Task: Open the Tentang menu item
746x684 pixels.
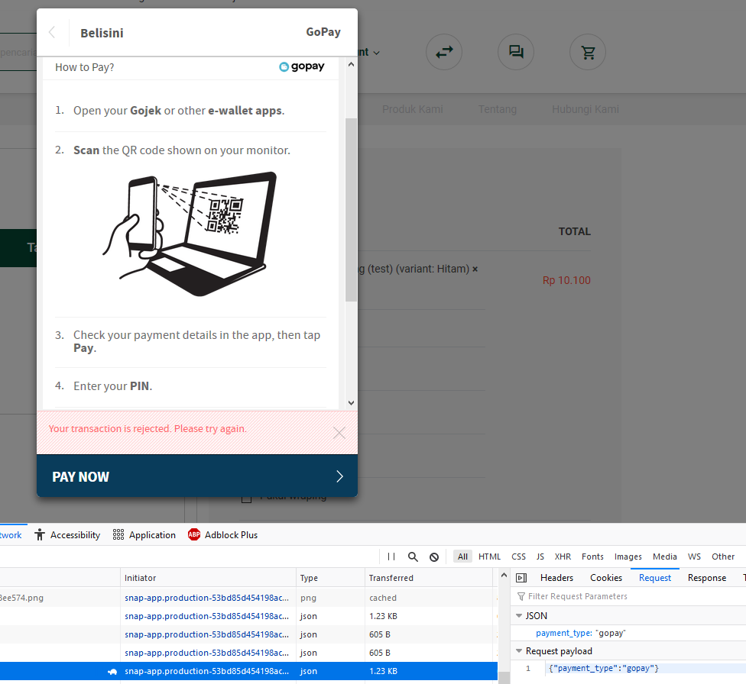Action: [x=497, y=109]
